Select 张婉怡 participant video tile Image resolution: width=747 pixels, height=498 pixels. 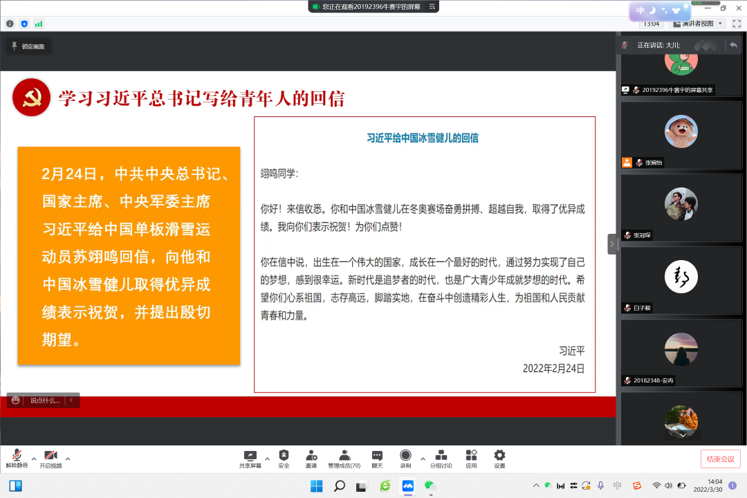click(681, 136)
